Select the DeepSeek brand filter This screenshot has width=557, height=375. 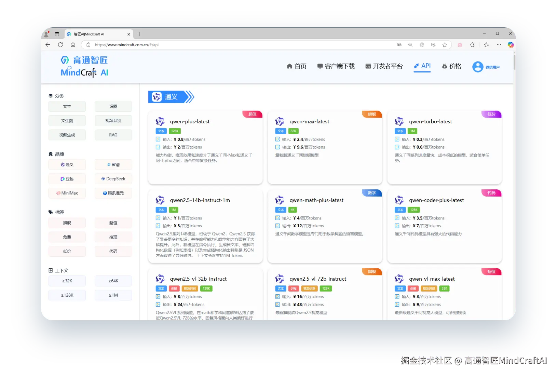click(x=113, y=179)
